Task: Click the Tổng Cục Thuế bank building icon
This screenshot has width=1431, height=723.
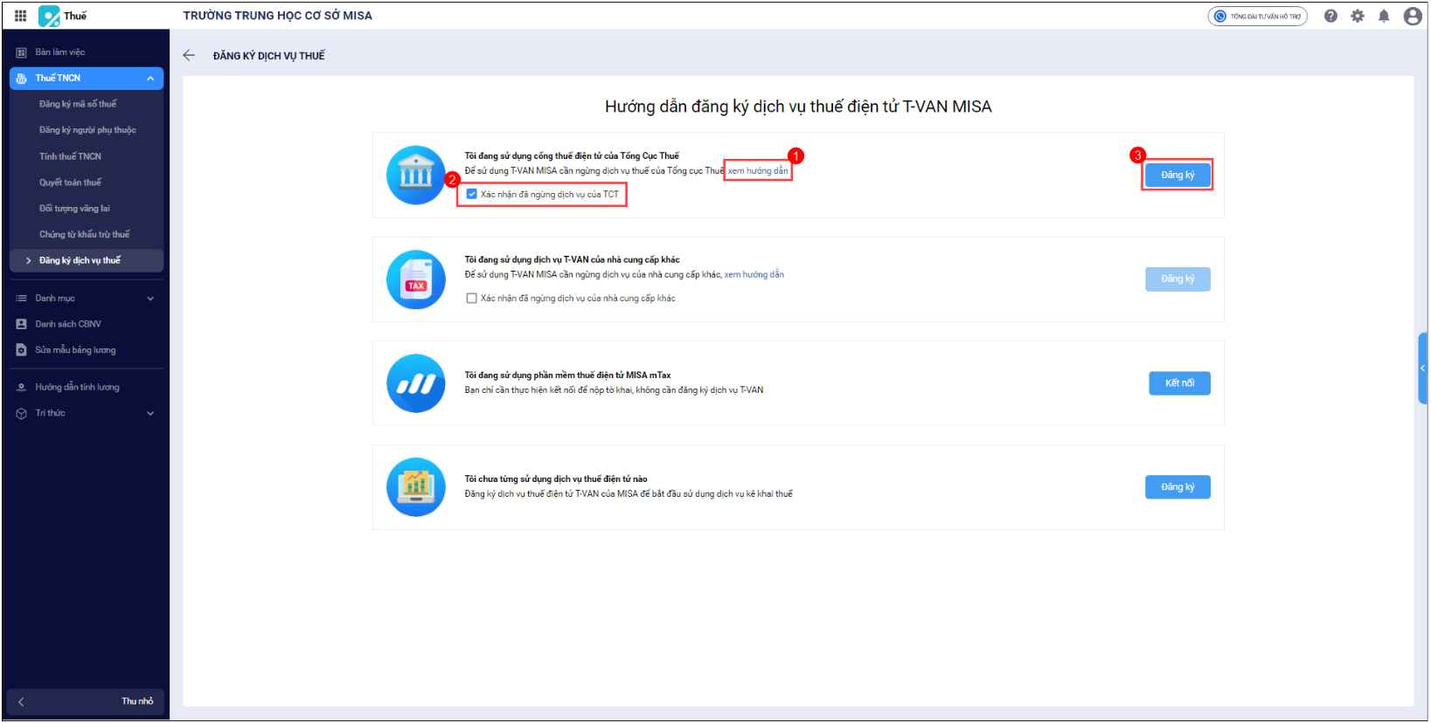Action: click(x=416, y=175)
